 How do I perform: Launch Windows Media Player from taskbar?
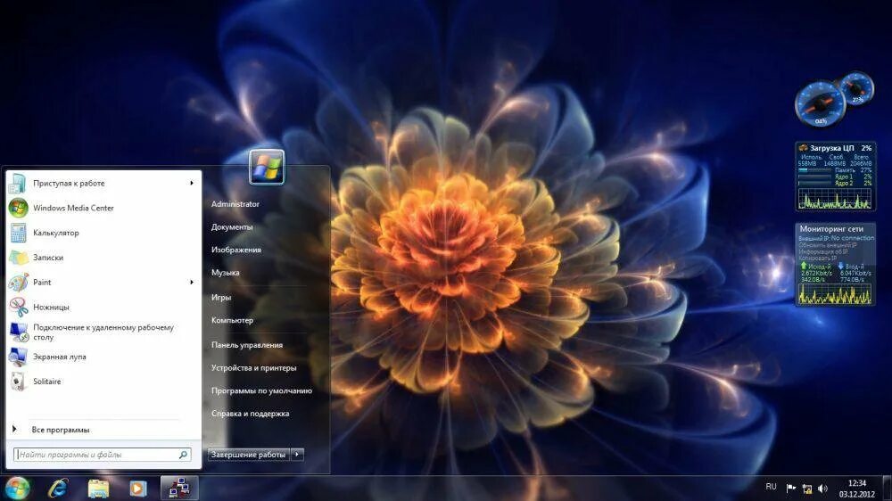137,489
